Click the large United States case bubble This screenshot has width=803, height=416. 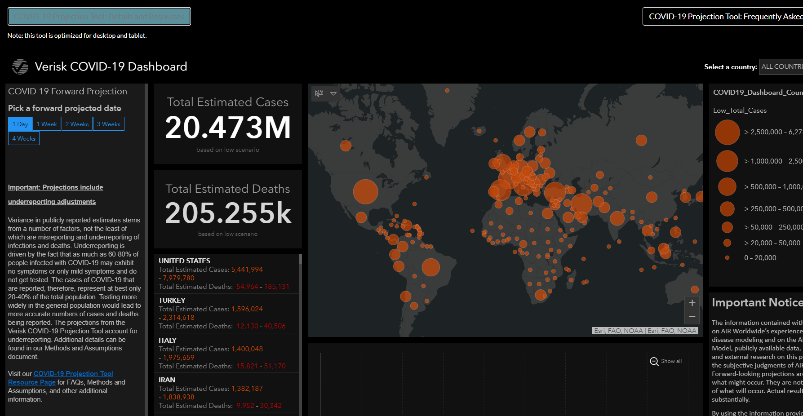pyautogui.click(x=365, y=192)
